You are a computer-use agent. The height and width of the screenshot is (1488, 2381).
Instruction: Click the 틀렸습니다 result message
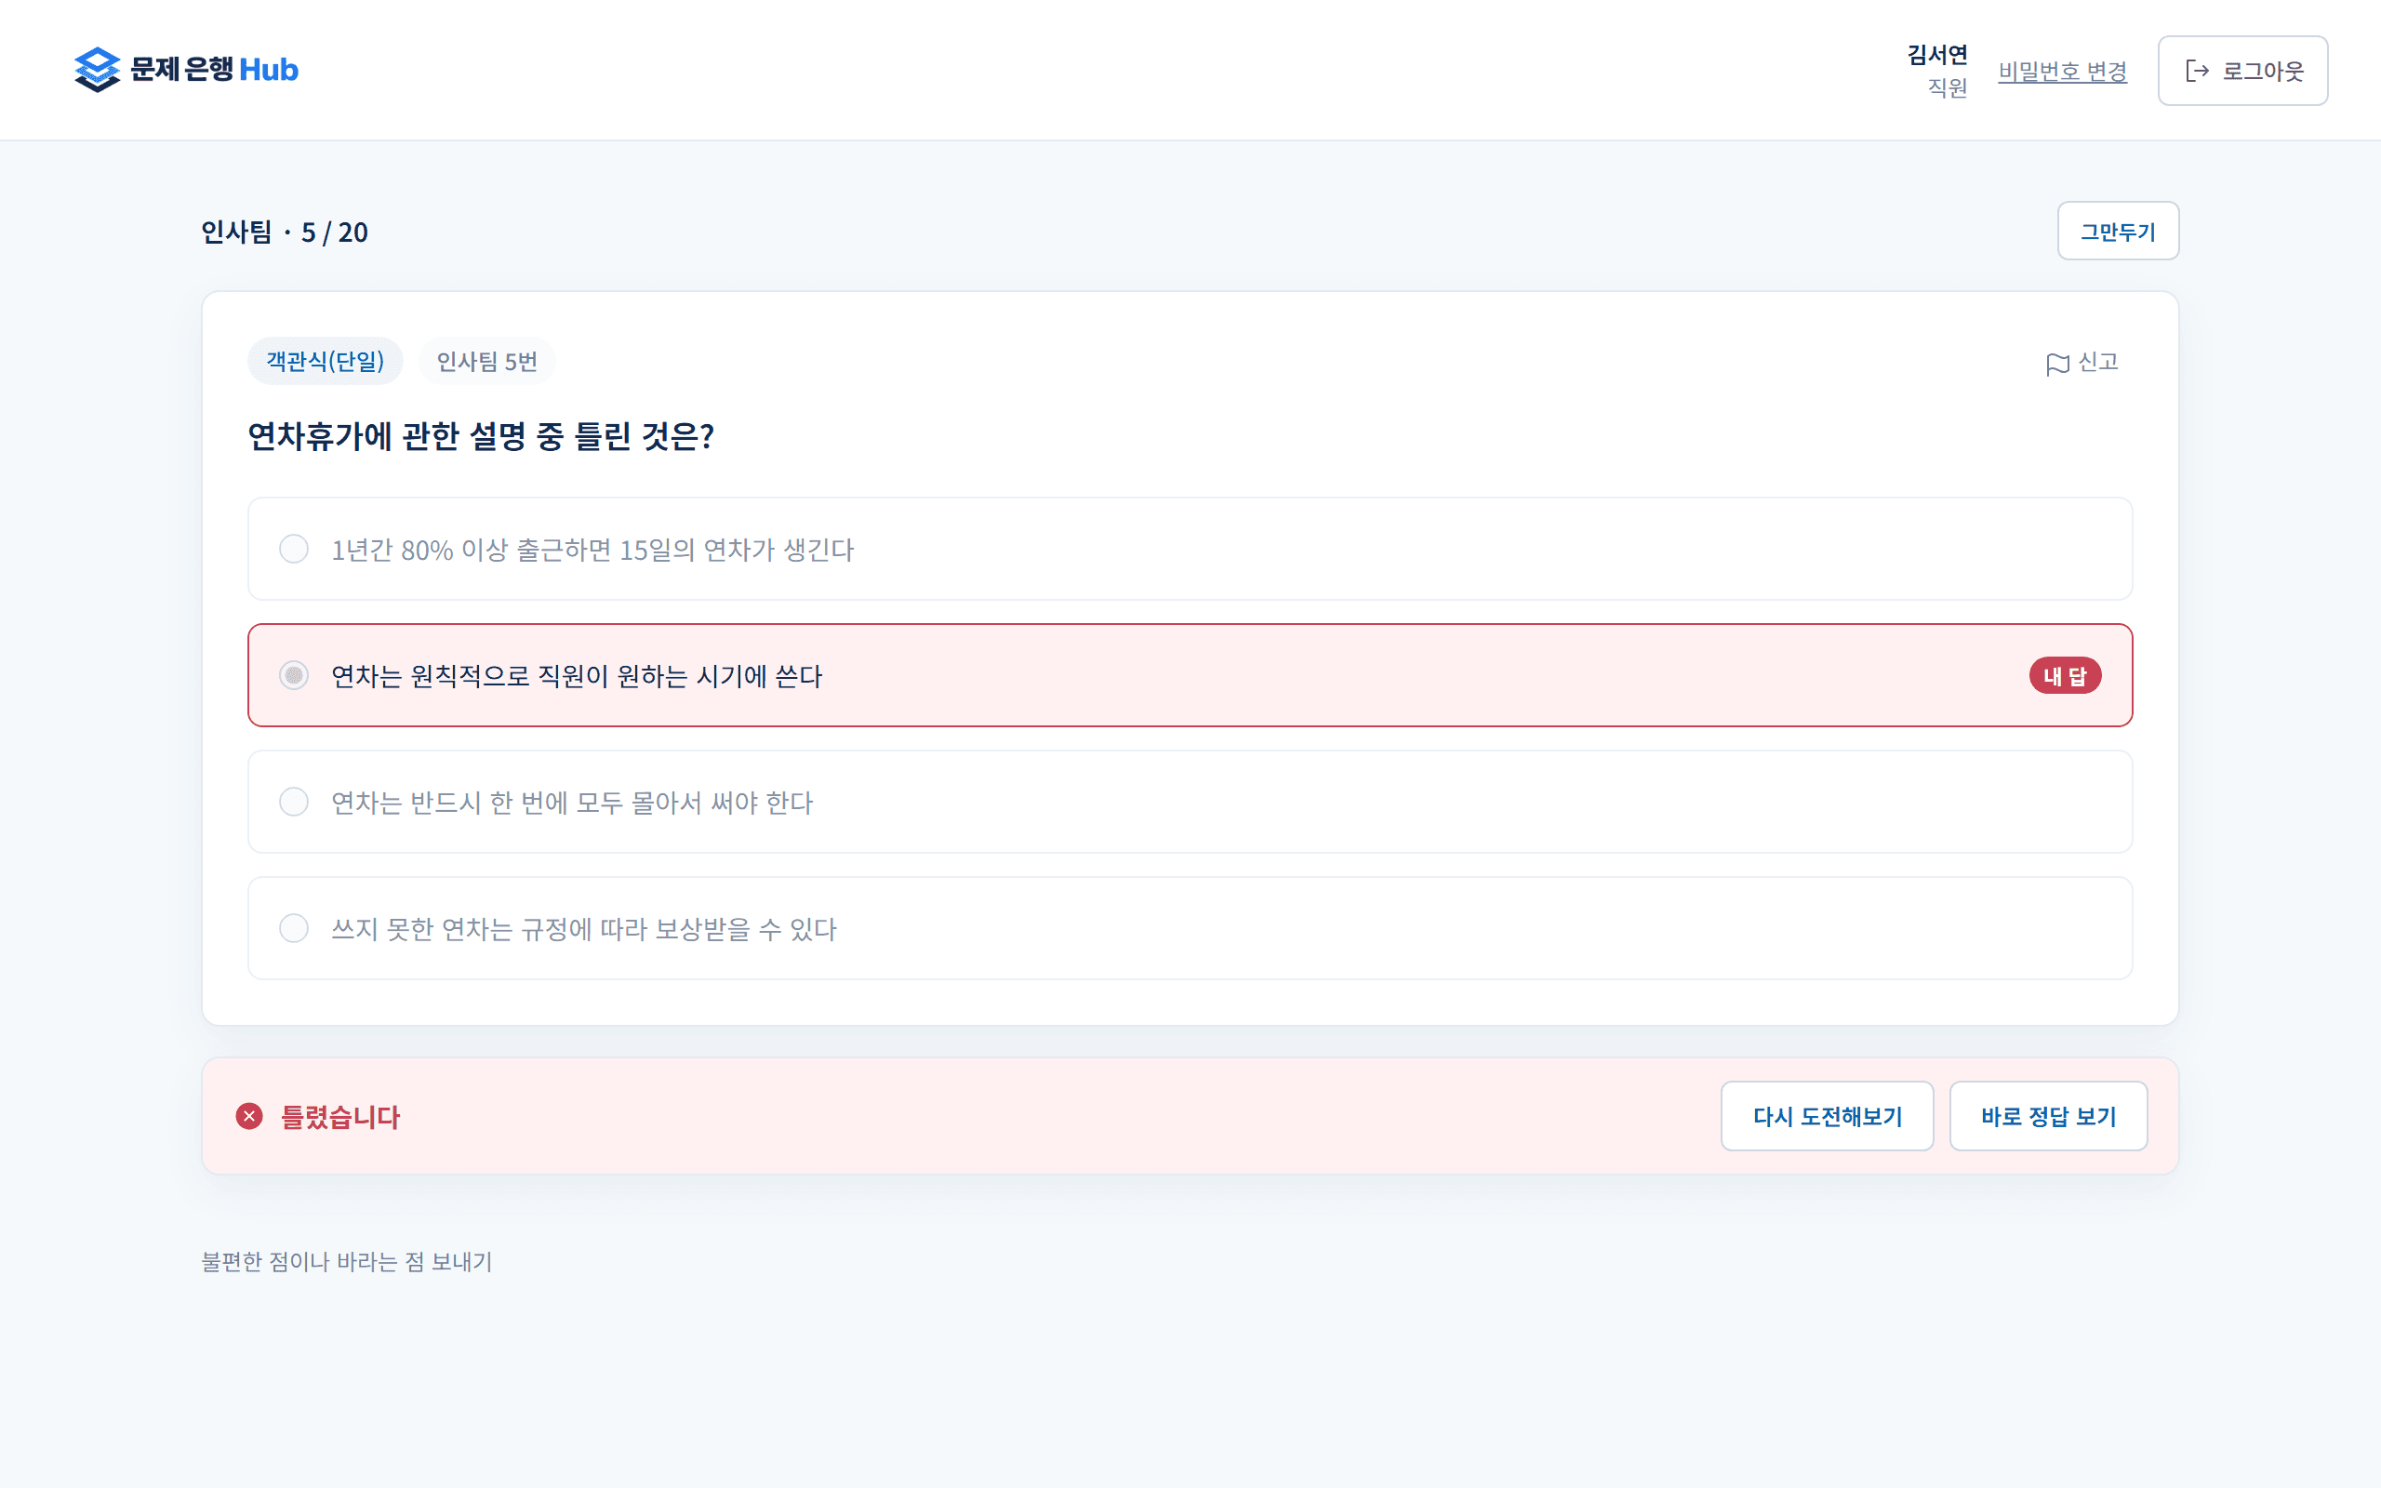click(x=340, y=1117)
